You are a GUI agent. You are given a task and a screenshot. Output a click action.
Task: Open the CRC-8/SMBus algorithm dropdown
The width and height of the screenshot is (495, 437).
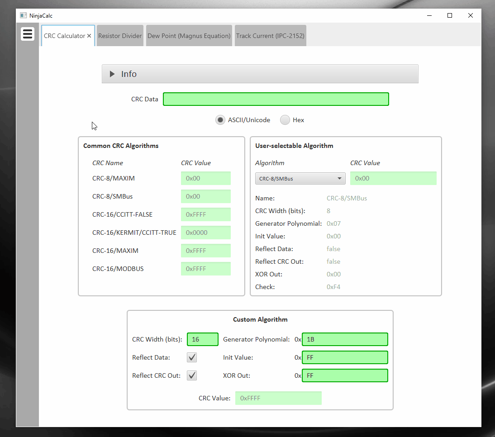300,178
